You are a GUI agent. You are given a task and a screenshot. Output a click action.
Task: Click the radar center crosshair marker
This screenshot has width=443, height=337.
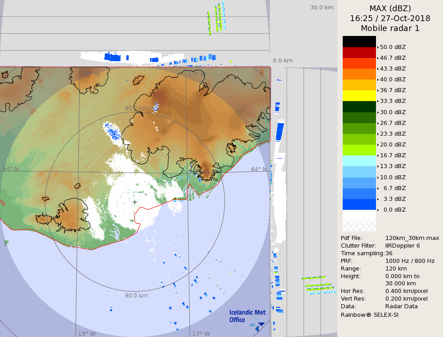tap(134, 202)
